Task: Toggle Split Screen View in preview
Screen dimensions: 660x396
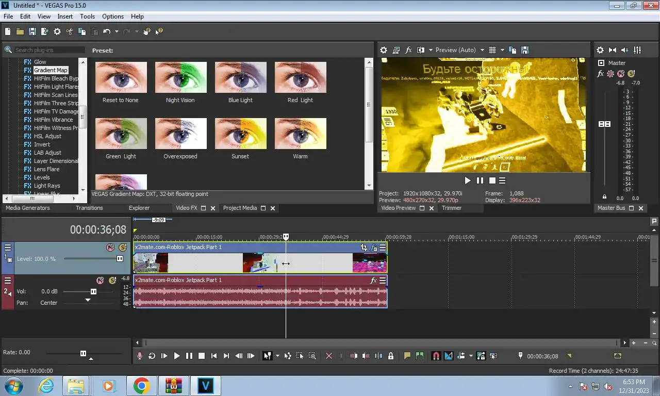Action: point(421,50)
